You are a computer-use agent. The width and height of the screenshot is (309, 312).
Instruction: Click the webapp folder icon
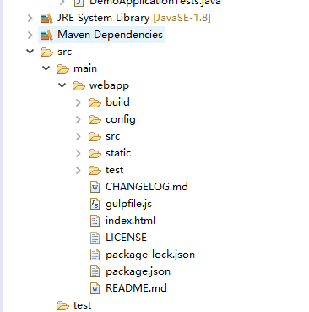click(79, 86)
